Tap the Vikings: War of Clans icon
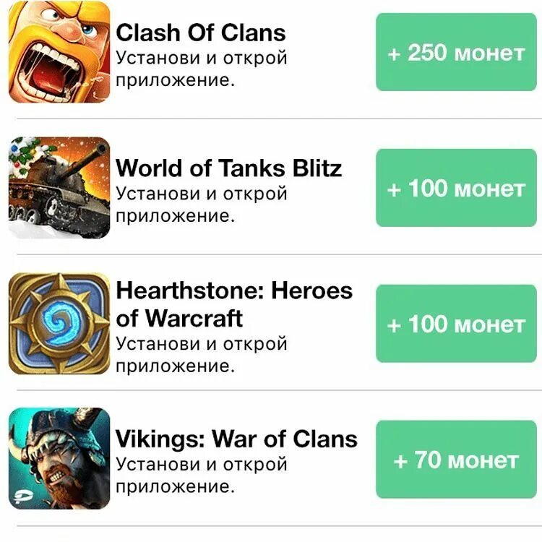Image resolution: width=542 pixels, height=542 pixels. (x=59, y=458)
